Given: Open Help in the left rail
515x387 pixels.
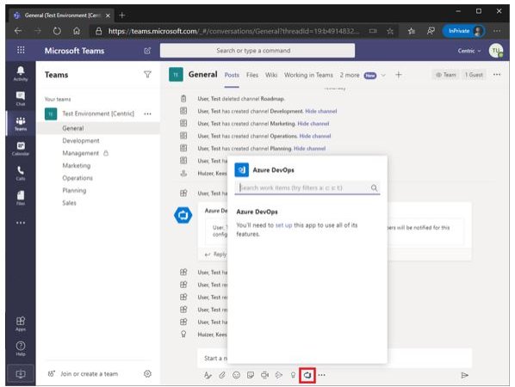Looking at the screenshot, I should (x=21, y=348).
